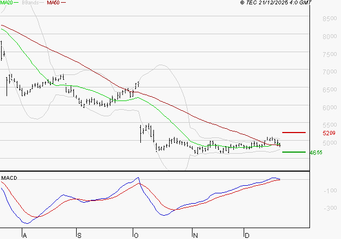Click the green support line marker
341x239 pixels.
[x=294, y=152]
